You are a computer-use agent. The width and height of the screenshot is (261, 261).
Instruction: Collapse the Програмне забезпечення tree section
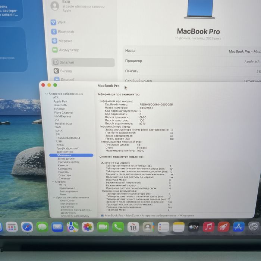click(54, 198)
